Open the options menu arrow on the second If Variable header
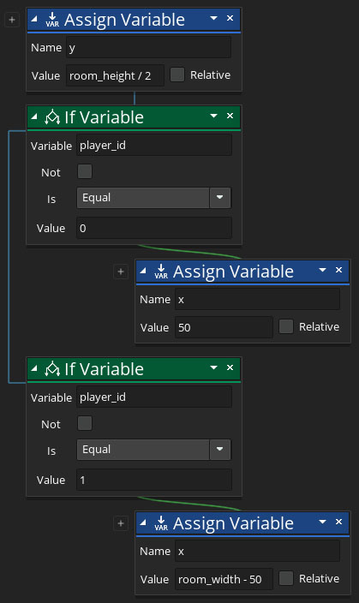The width and height of the screenshot is (359, 603). (x=213, y=367)
